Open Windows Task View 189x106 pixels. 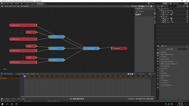pos(16,104)
